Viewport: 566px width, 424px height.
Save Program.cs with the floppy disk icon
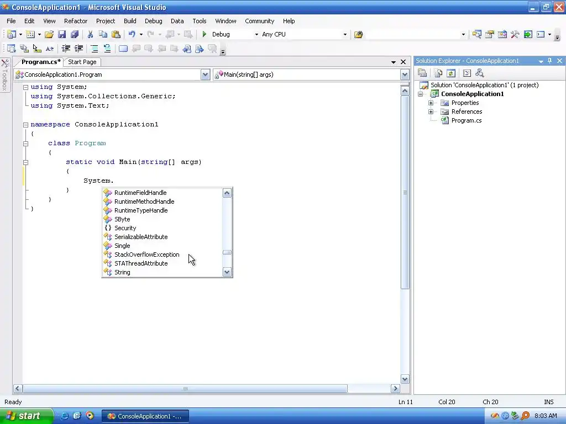click(62, 34)
